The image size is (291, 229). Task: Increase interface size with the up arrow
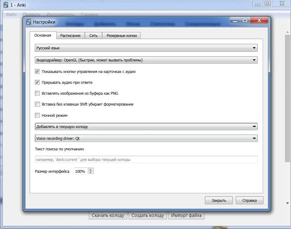pyautogui.click(x=90, y=169)
